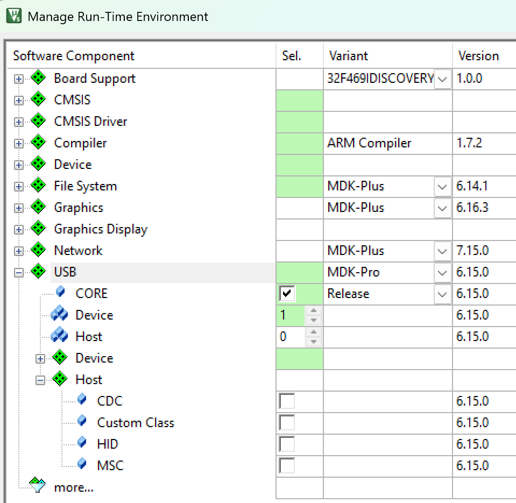The image size is (516, 503).
Task: Select the Custom Class row label
Action: (x=136, y=422)
